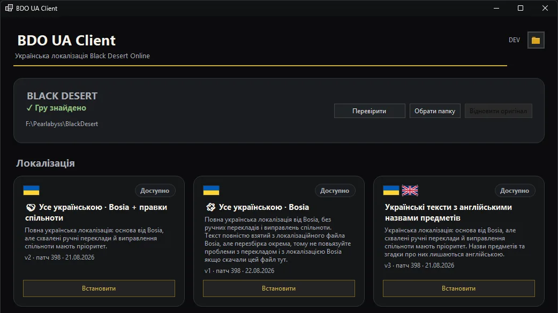The height and width of the screenshot is (313, 558).
Task: Click the British flag on third card
Action: click(x=410, y=190)
